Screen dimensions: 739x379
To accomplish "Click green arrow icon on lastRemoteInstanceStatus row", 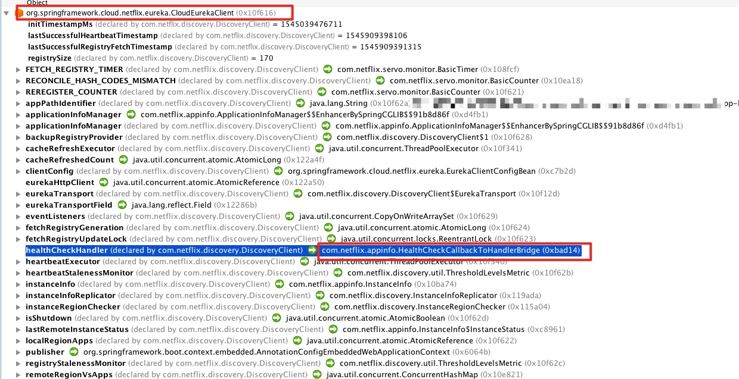I will (333, 329).
